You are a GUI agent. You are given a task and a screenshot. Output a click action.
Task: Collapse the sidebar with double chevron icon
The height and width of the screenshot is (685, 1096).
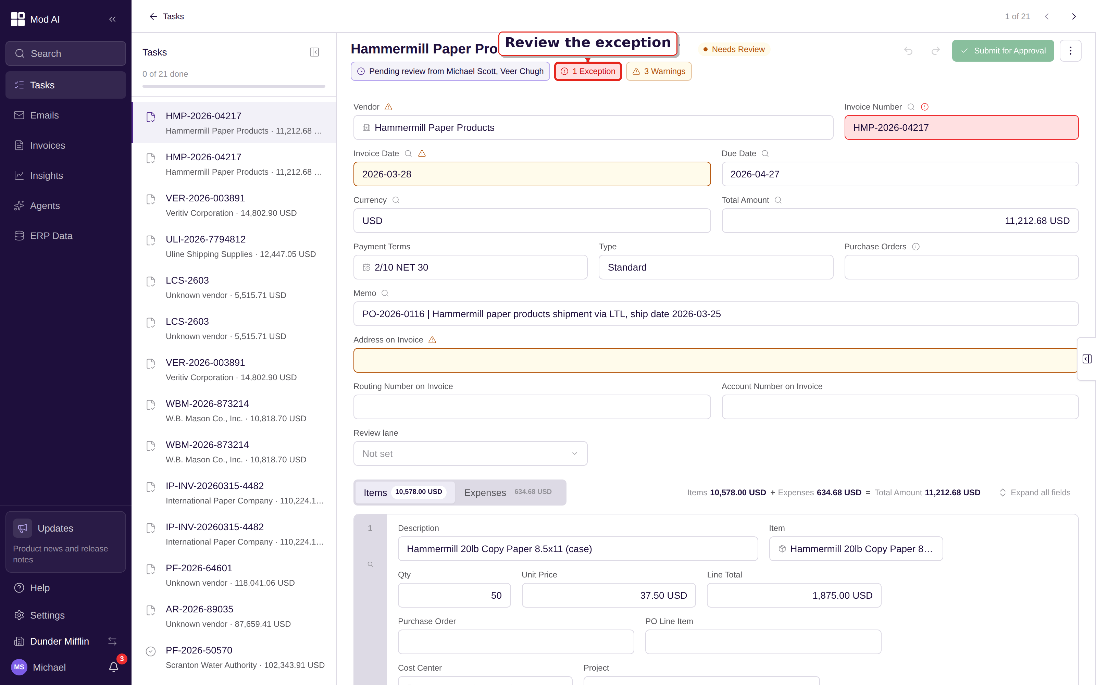coord(112,19)
